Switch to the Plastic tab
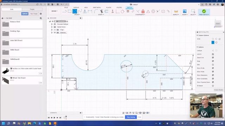Screen dimensions: 225x126 [109, 7]
